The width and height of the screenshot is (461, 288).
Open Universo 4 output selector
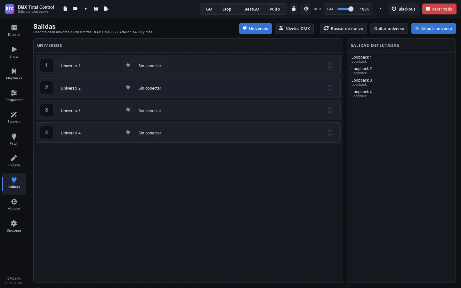tap(235, 133)
